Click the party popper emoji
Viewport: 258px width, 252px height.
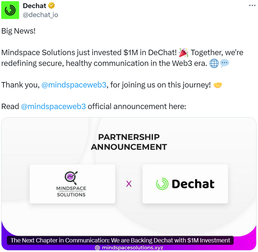point(184,53)
